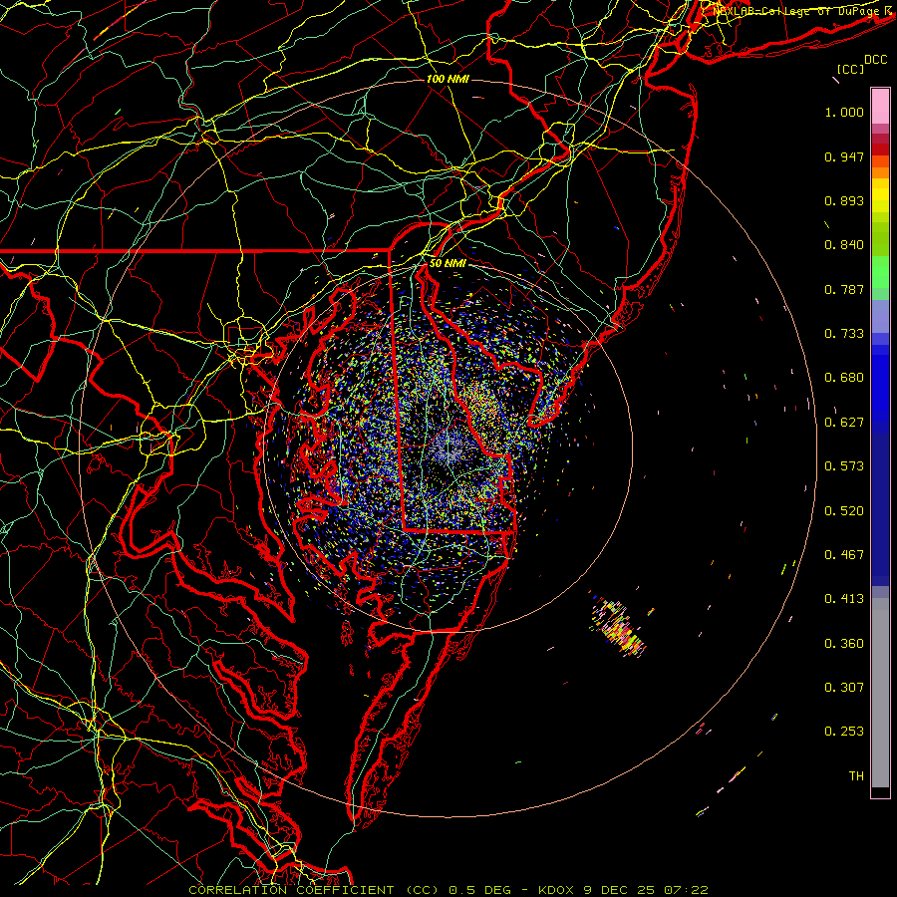Click the "CORRELATION COEFFICIENT (CC)" product title
The image size is (897, 897).
click(314, 890)
